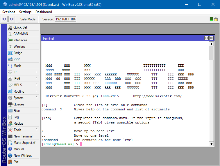This screenshot has width=220, height=166.
Task: Click the Terminal scrollbar up arrow
Action: [212, 44]
